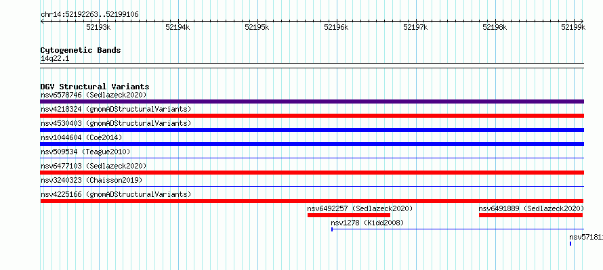Click the 52193k ruler position
The width and height of the screenshot is (603, 270).
[x=98, y=27]
